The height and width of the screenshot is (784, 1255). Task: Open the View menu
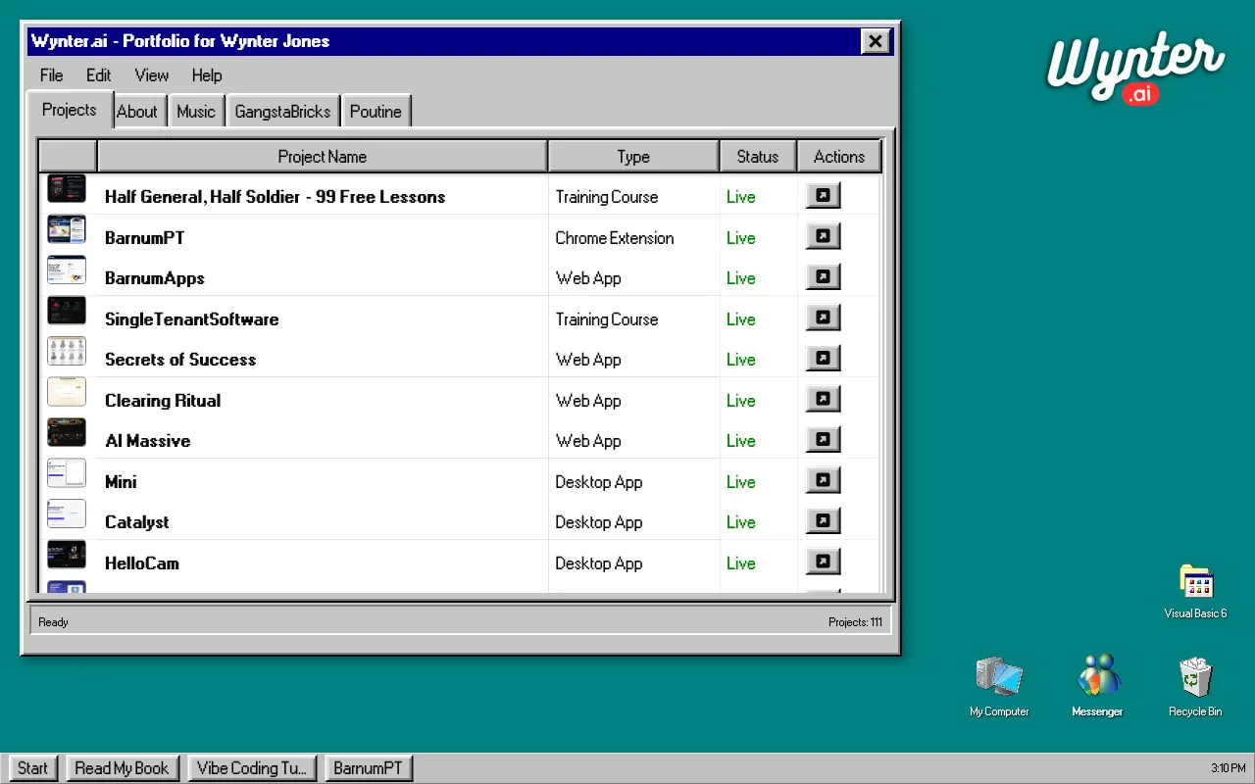(151, 75)
